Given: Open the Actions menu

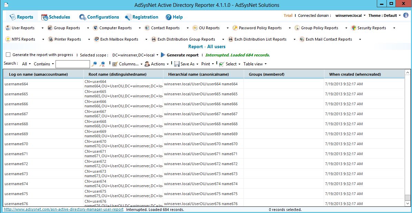Looking at the screenshot, I should 156,64.
